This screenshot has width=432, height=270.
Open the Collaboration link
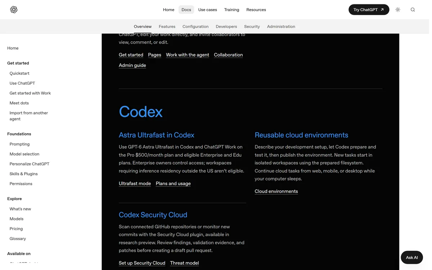(228, 55)
